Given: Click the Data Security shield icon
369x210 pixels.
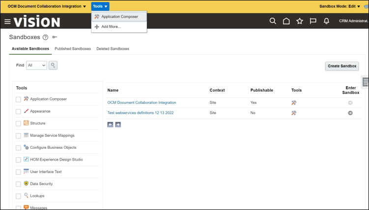Looking at the screenshot, I should point(26,184).
